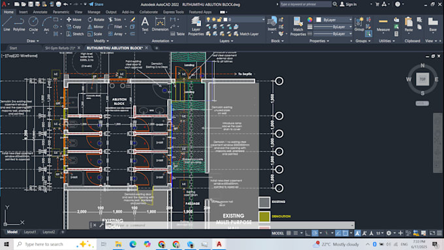Open the ByLayer color dropdown

[x=334, y=20]
